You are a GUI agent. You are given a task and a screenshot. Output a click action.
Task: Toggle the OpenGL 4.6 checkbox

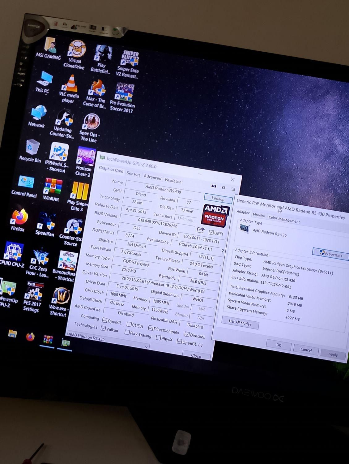coord(179,341)
